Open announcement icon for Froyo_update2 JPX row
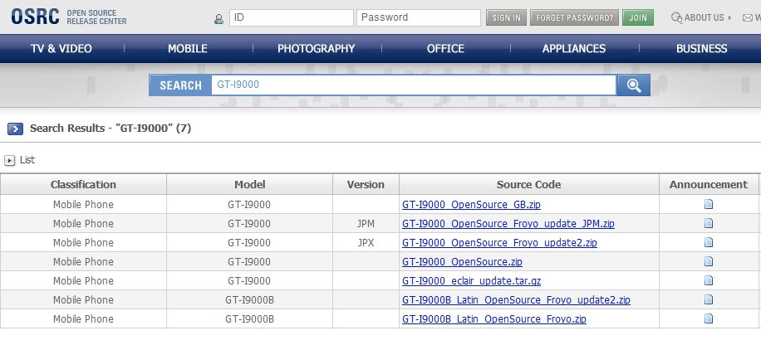This screenshot has width=761, height=345. tap(709, 242)
